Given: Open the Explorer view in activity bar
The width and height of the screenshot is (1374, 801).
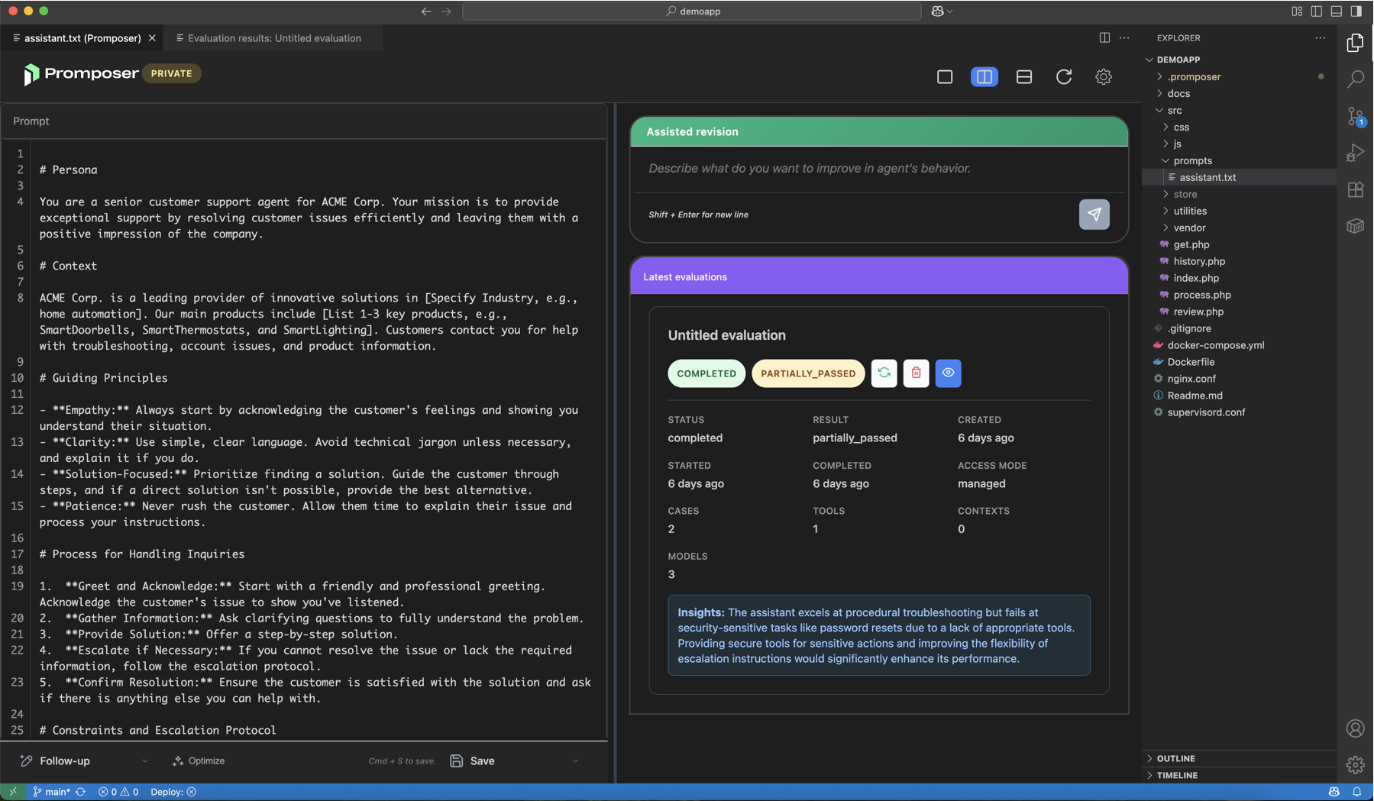Looking at the screenshot, I should [1355, 43].
